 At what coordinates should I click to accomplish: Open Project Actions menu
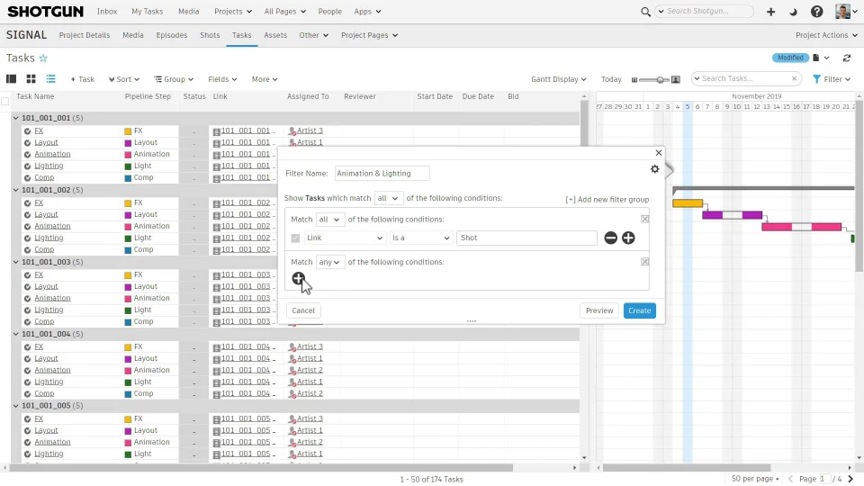pyautogui.click(x=826, y=35)
